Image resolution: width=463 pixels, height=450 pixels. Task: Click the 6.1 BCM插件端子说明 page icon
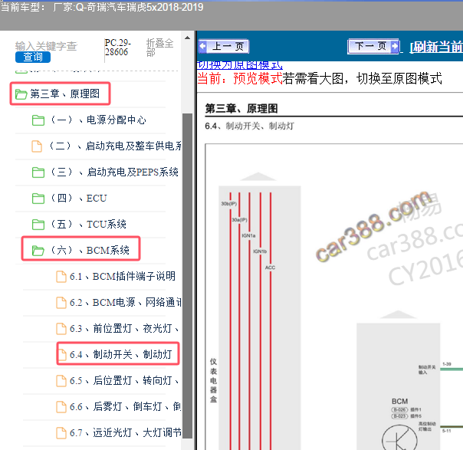[61, 277]
